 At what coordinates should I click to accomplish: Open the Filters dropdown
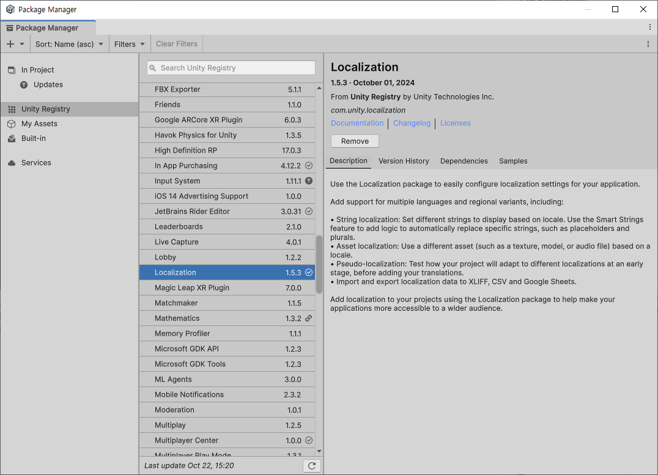tap(130, 44)
